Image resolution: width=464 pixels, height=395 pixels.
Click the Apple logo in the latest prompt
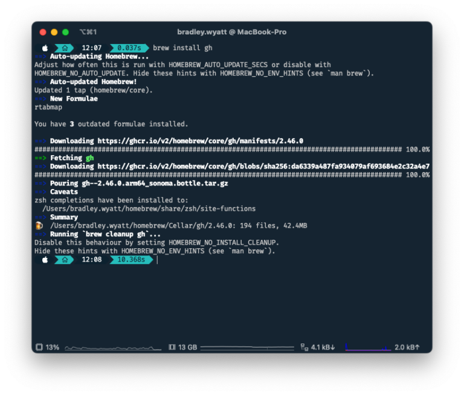point(45,260)
